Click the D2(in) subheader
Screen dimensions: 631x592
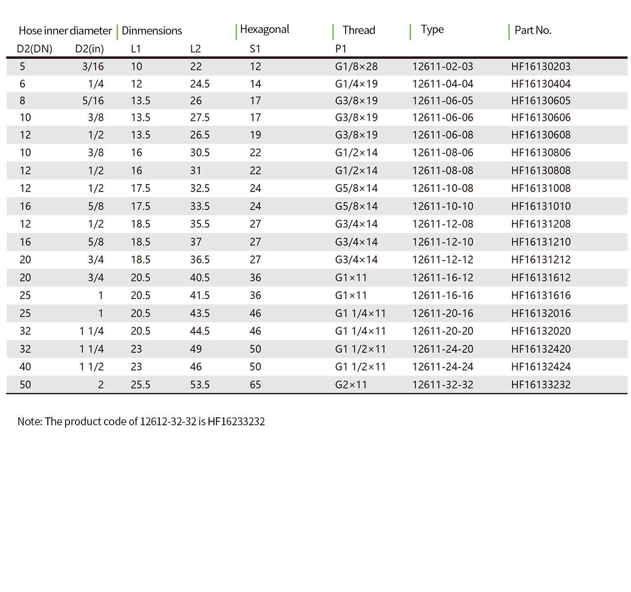tap(90, 49)
